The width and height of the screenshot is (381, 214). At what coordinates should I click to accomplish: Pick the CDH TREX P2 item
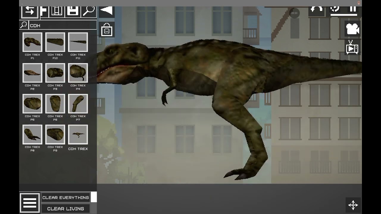(x=32, y=73)
